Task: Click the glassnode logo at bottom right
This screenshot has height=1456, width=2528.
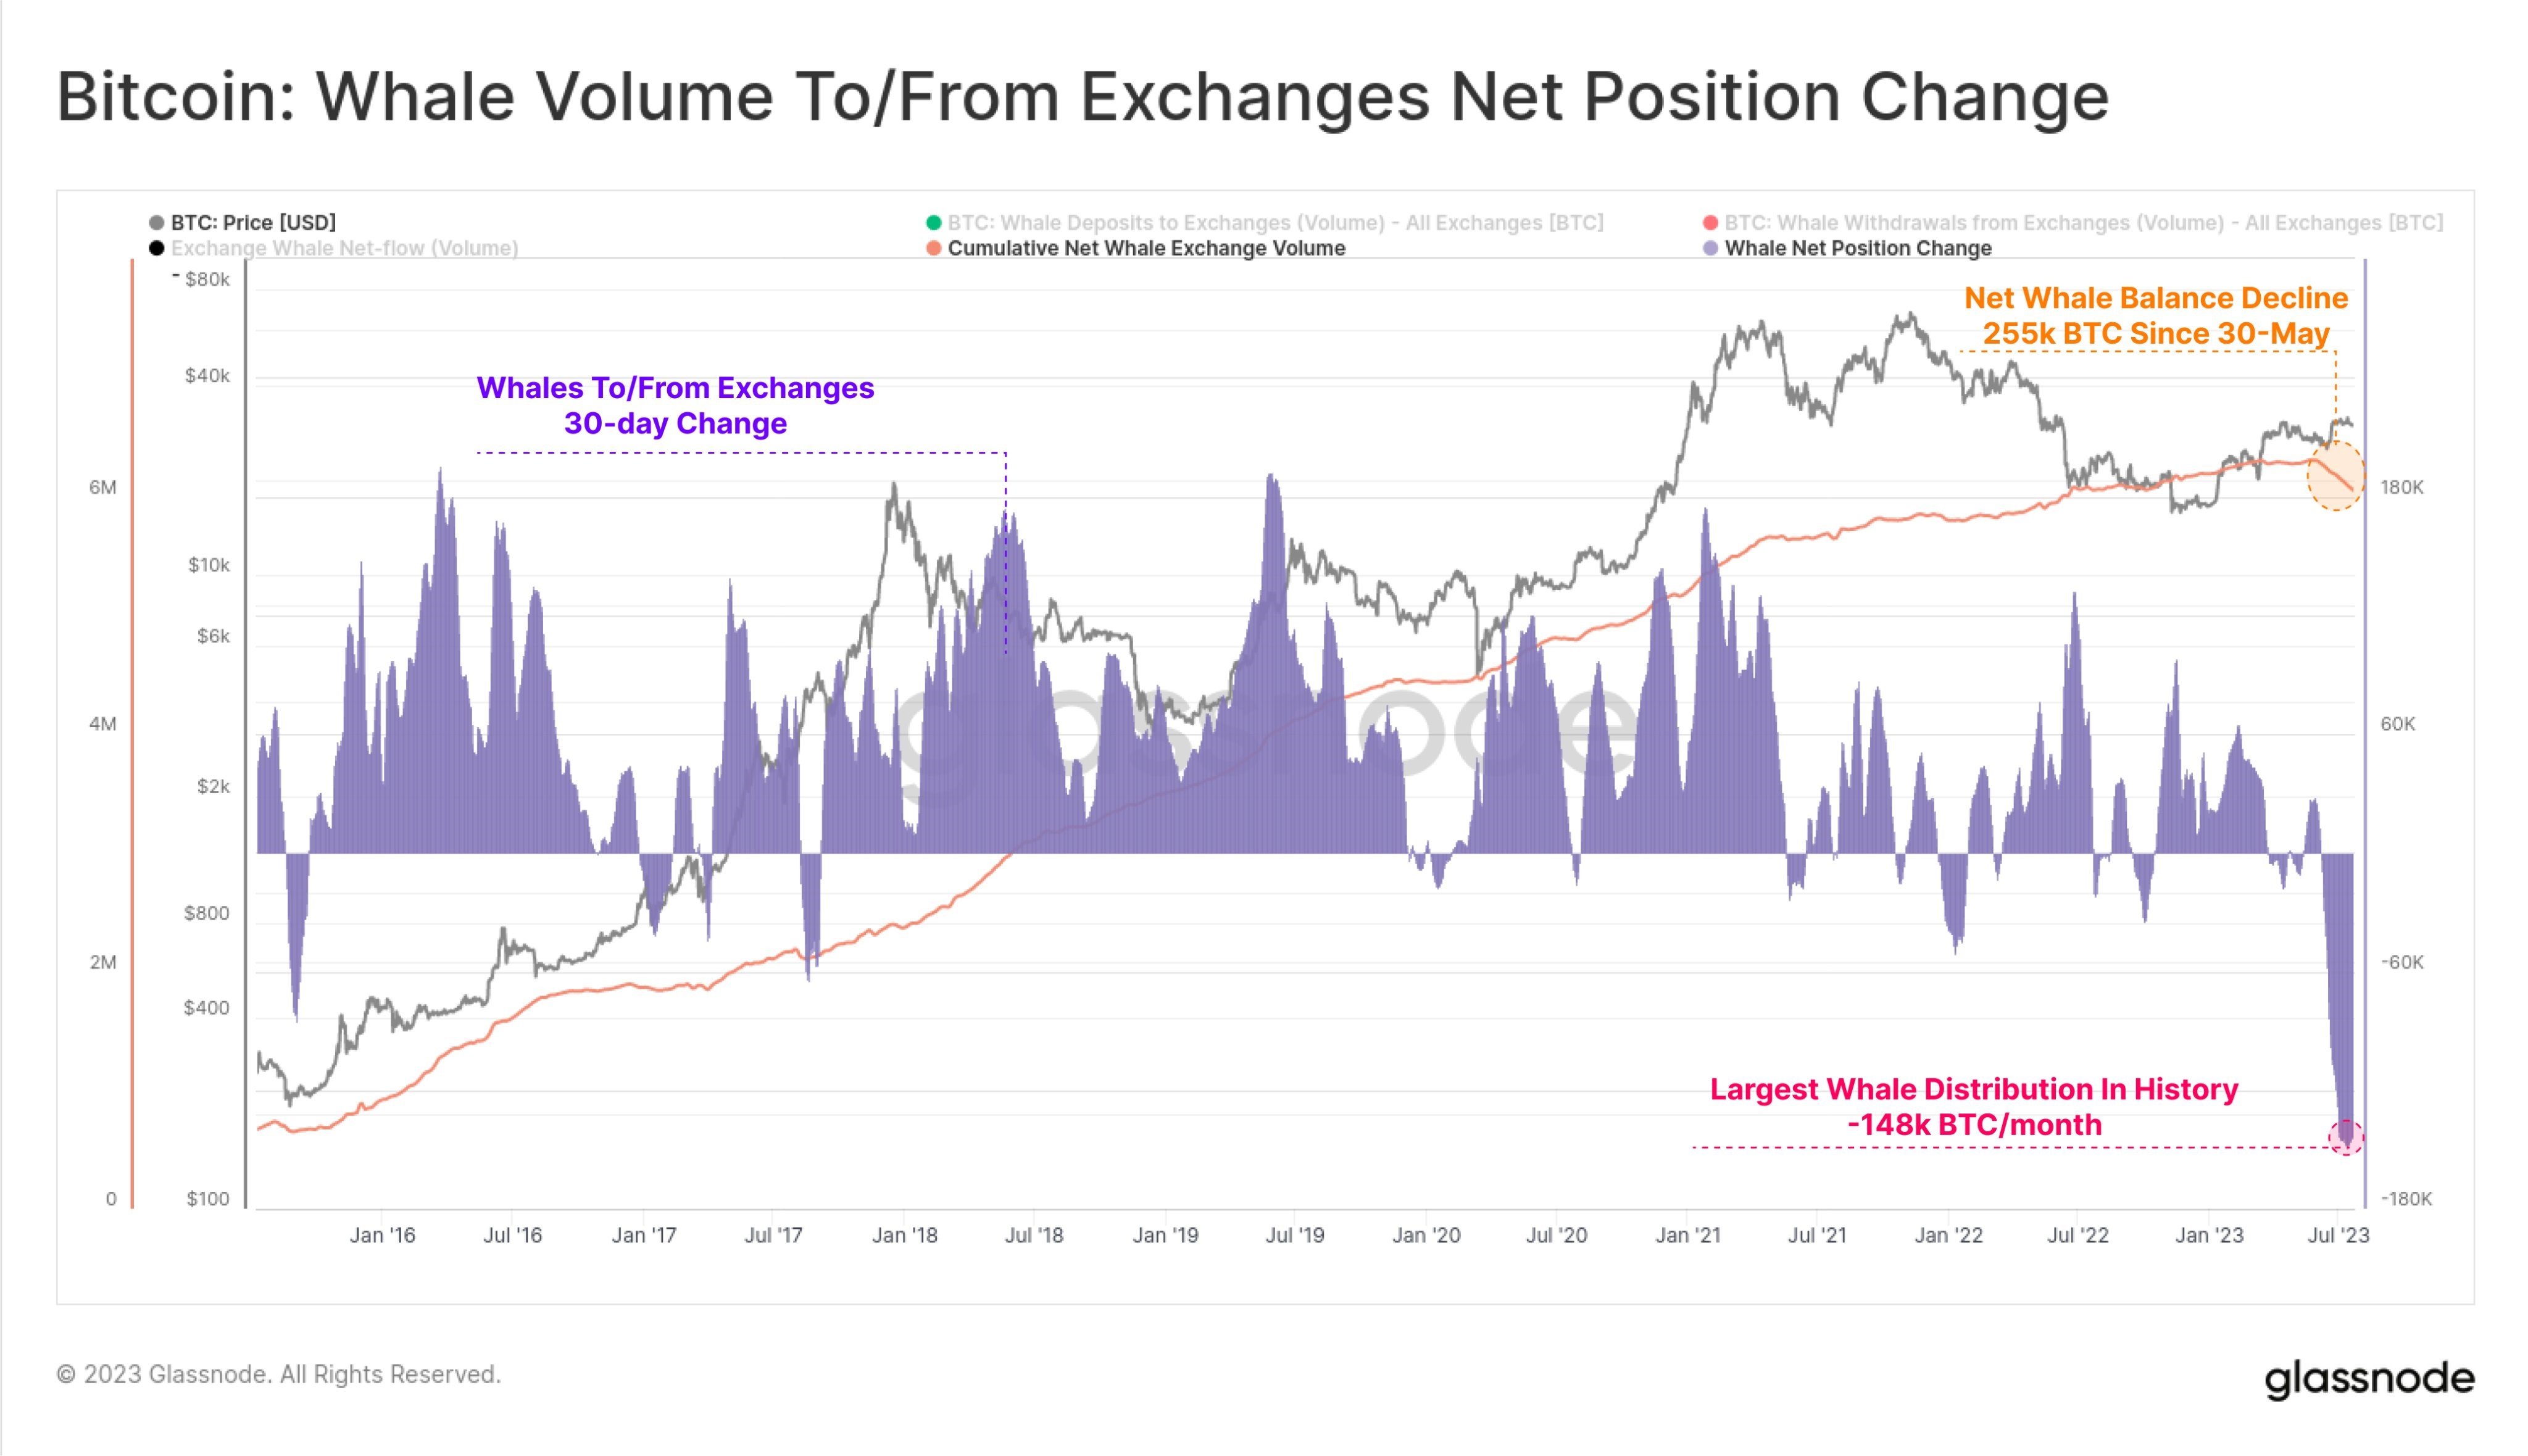Action: click(2369, 1378)
